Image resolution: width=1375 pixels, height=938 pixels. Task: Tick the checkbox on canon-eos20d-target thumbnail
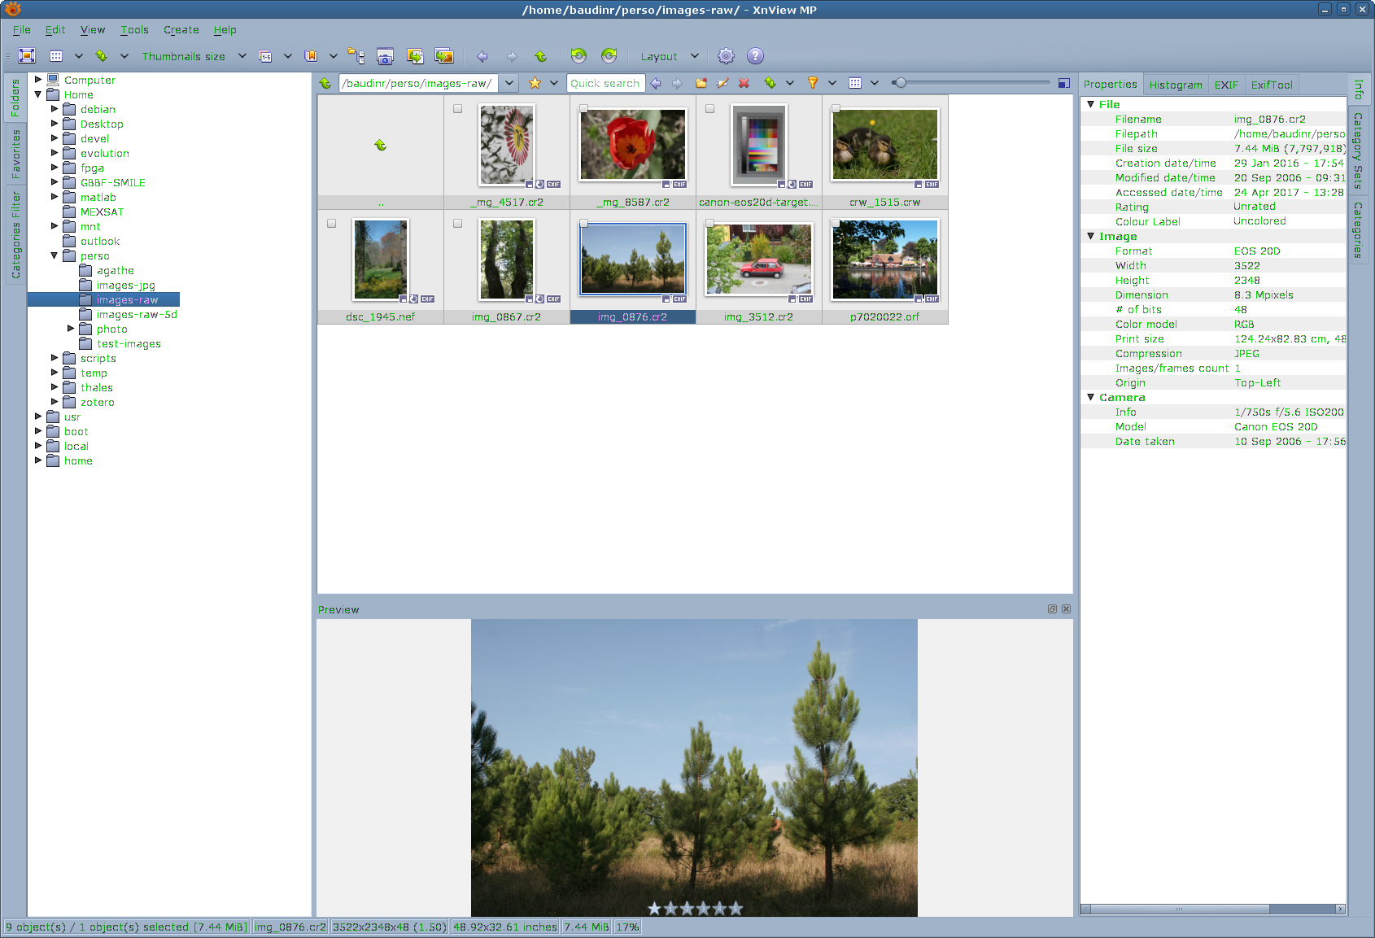(x=709, y=108)
